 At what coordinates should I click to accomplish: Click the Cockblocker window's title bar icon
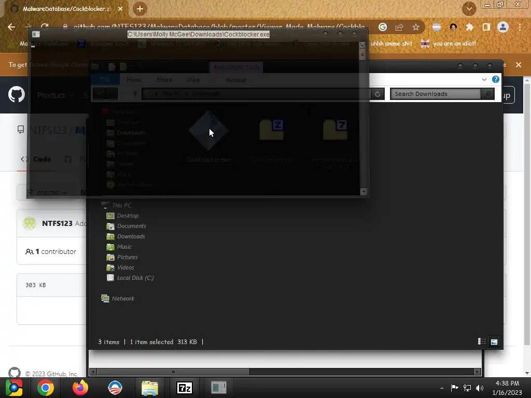tap(36, 34)
